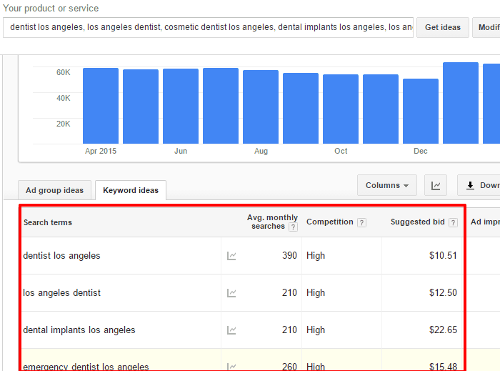The image size is (500, 371).
Task: Click the Oct bar in the chart
Action: [x=341, y=109]
